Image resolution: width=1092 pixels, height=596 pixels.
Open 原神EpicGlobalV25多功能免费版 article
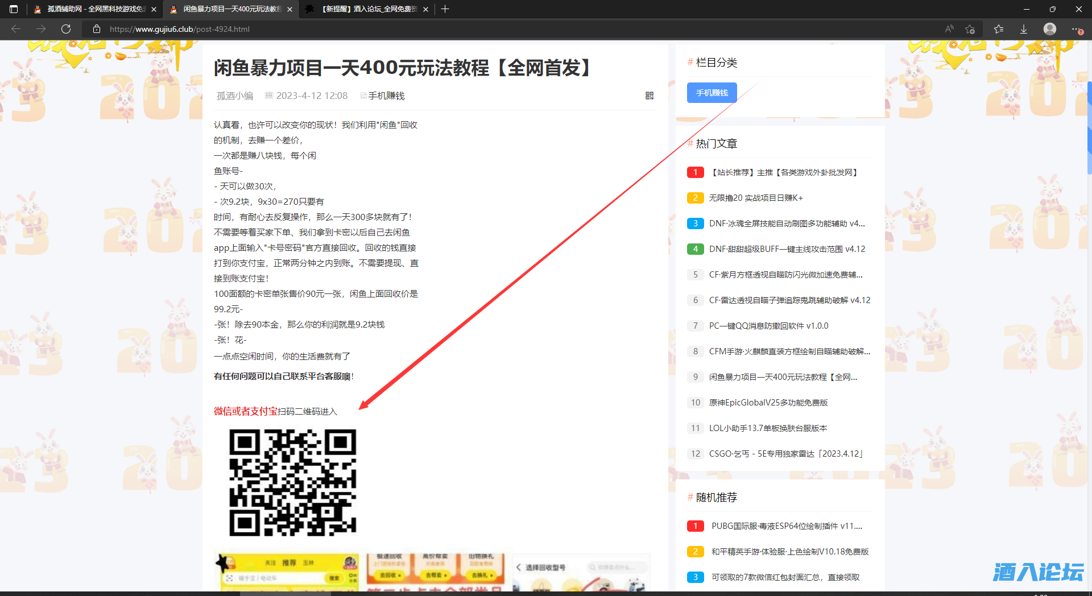[768, 403]
